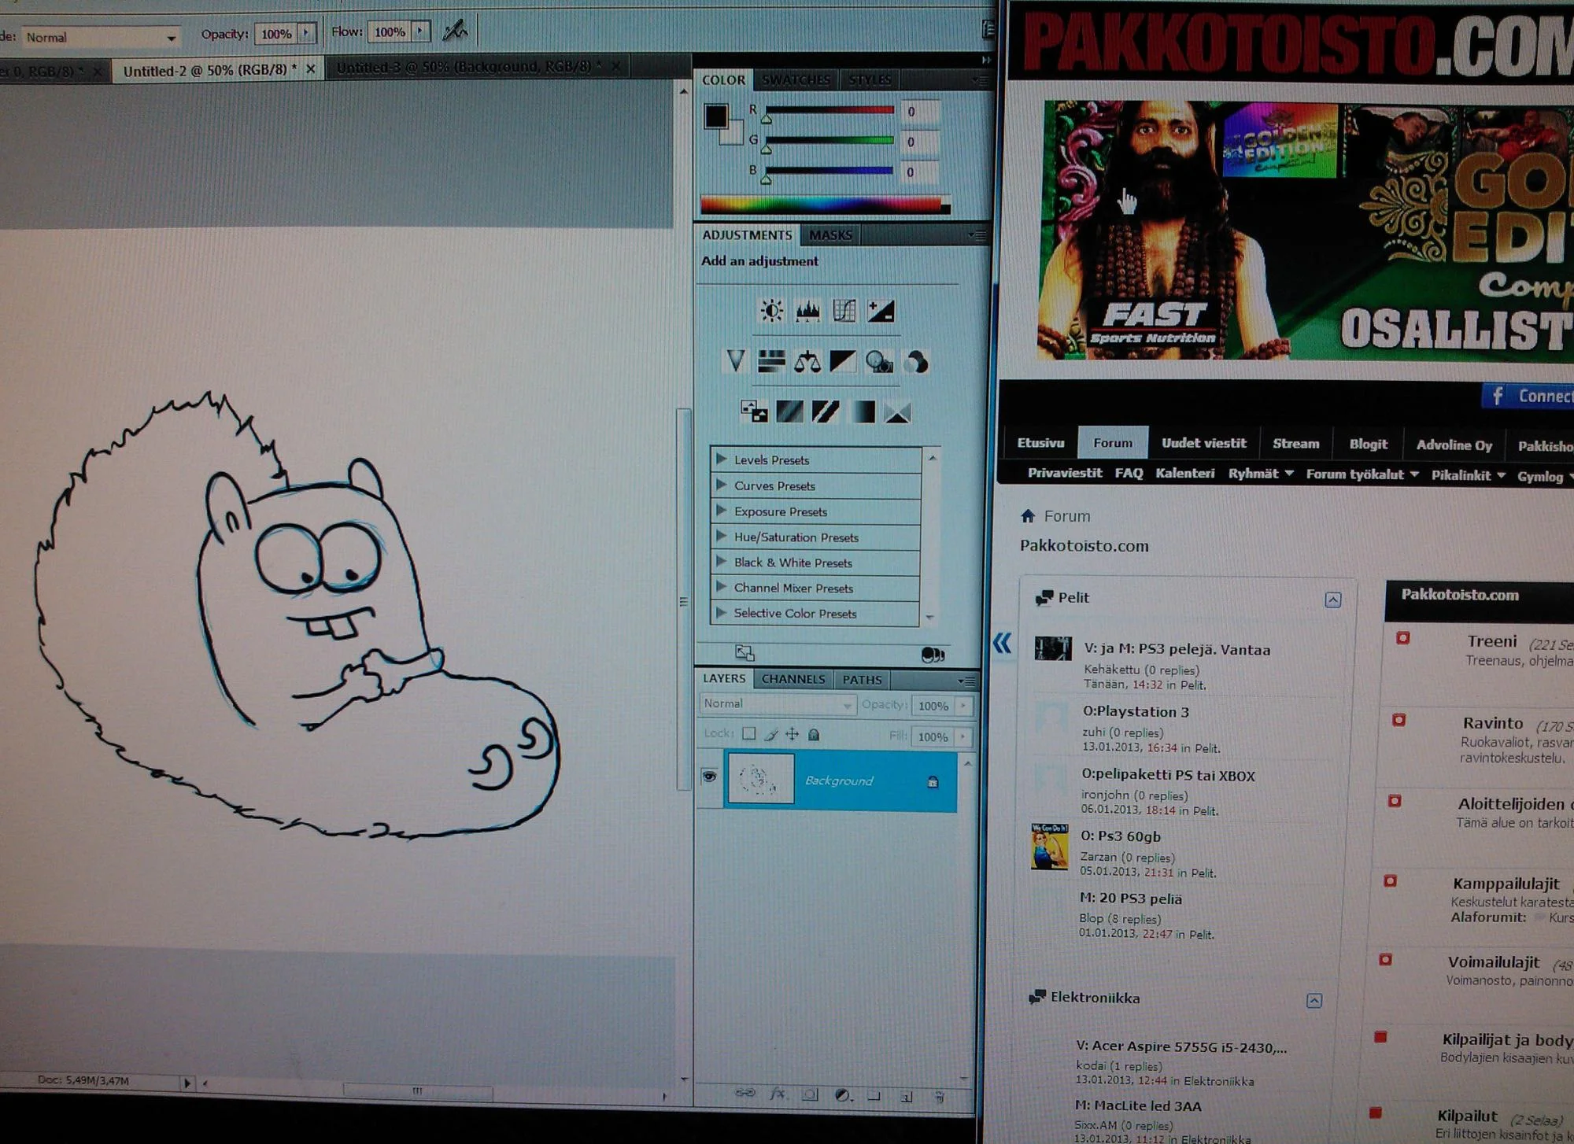Expand Hue/Saturation Presets
This screenshot has width=1574, height=1144.
click(721, 536)
